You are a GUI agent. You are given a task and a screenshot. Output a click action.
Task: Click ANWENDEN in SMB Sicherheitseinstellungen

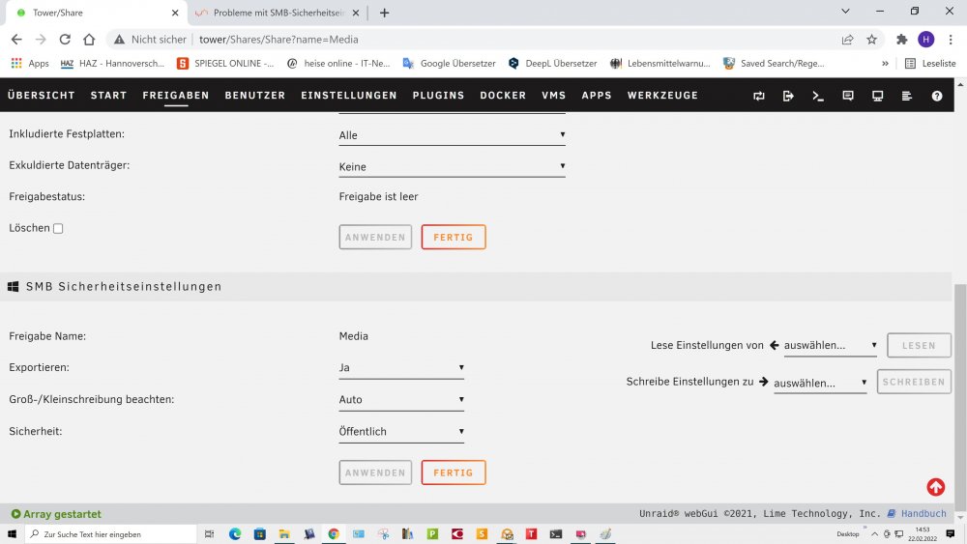pyautogui.click(x=375, y=472)
